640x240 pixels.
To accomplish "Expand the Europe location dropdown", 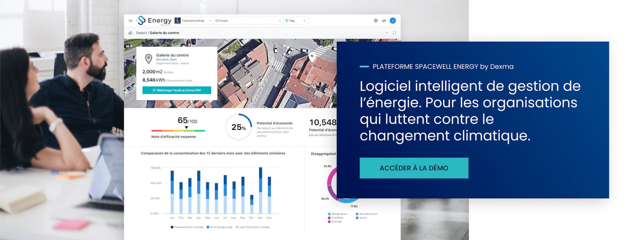I will [x=248, y=21].
